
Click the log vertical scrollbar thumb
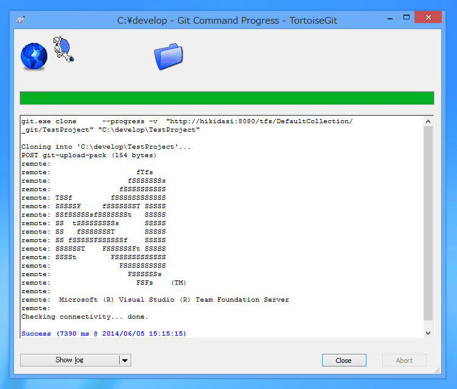click(x=428, y=223)
